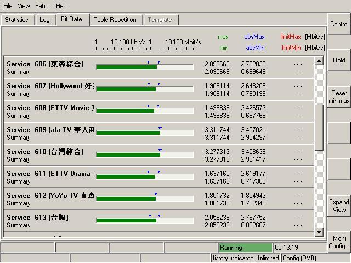This screenshot has height=263, width=351.
Task: Click the vertical scrollbar thumb
Action: (x=319, y=127)
